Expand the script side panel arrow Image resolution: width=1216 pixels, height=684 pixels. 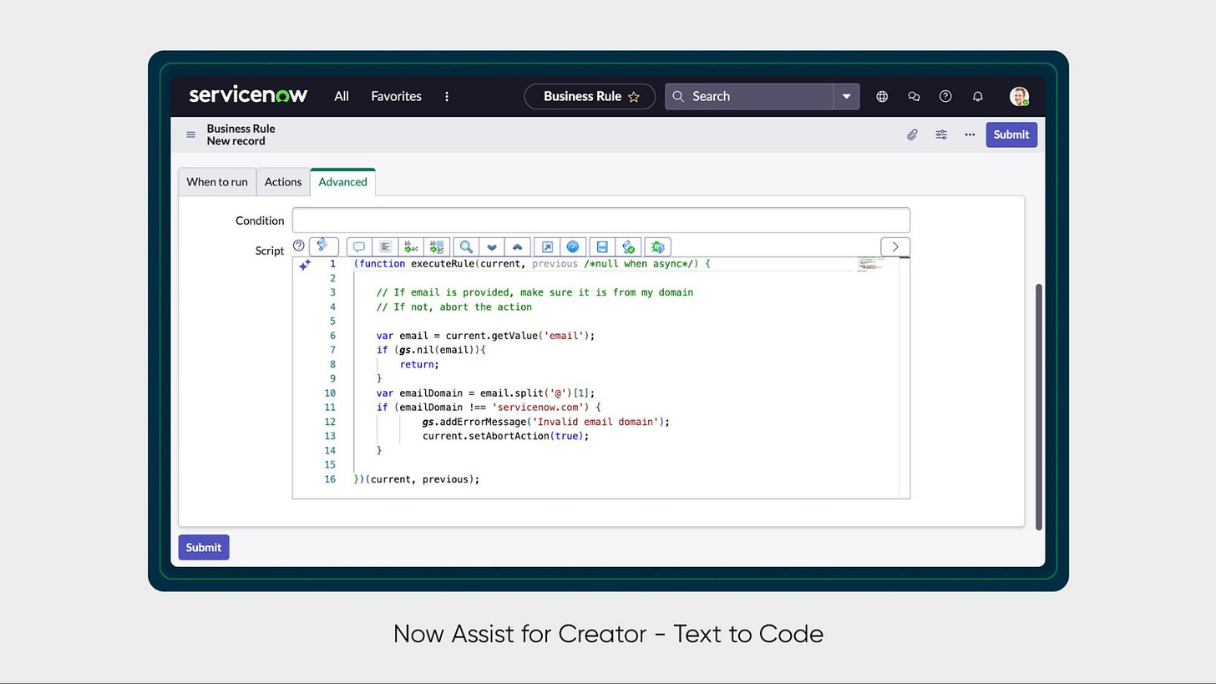pyautogui.click(x=895, y=246)
